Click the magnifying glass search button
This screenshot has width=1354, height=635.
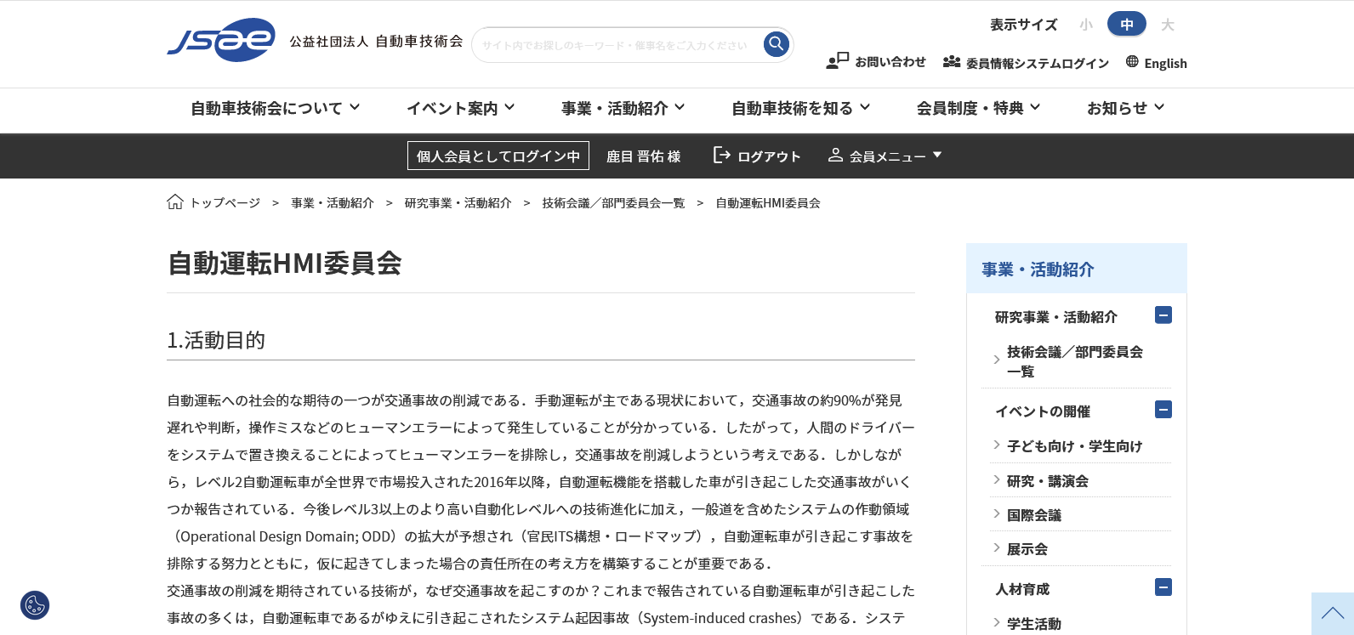pos(776,43)
